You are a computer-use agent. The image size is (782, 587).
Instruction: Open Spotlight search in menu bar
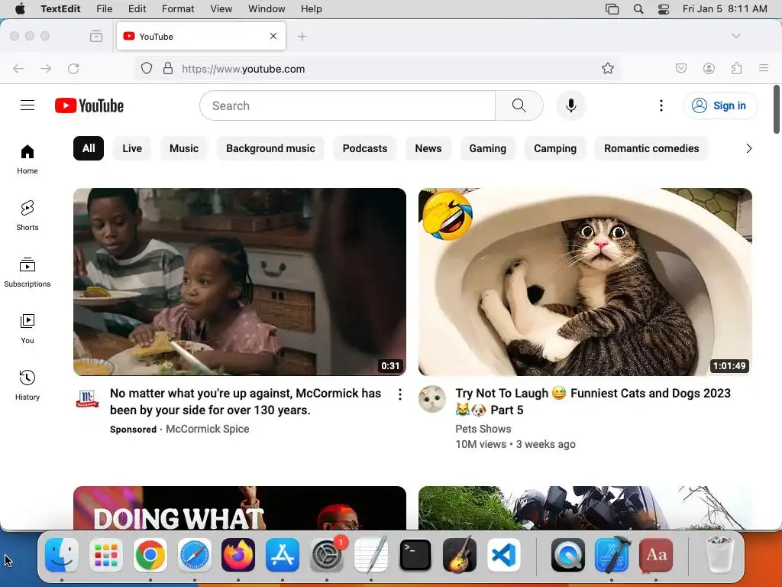tap(638, 9)
